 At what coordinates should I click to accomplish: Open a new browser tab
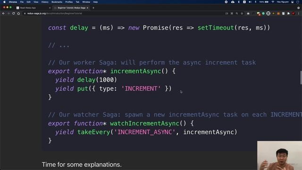93,8
